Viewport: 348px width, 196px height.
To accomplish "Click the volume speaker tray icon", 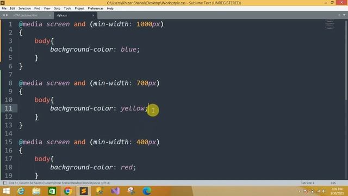I will pos(324,191).
